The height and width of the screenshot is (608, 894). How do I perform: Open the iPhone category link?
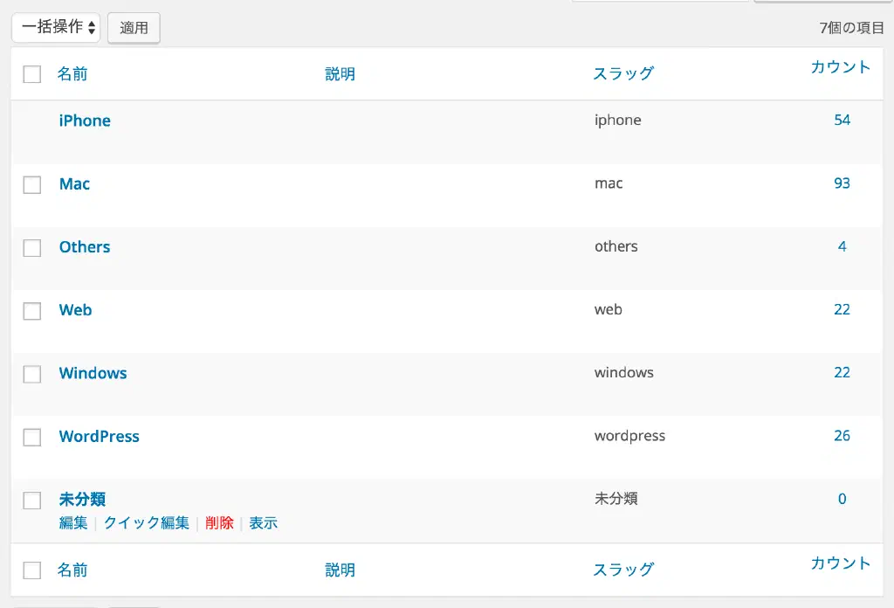point(85,121)
